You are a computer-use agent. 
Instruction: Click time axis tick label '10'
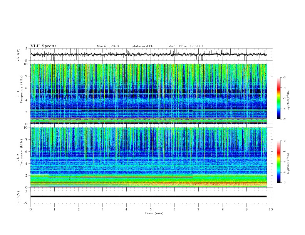coord(271,209)
